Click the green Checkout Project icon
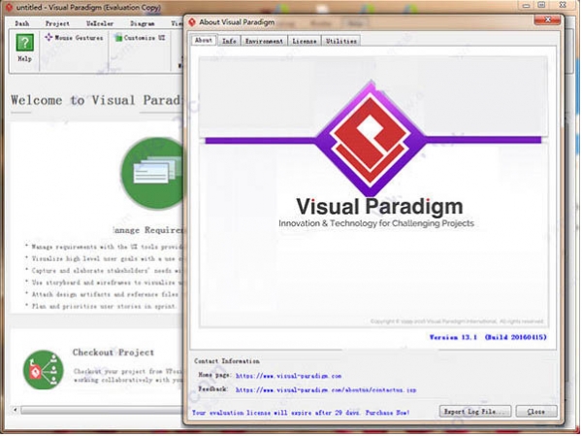This screenshot has height=436, width=582. (x=43, y=370)
